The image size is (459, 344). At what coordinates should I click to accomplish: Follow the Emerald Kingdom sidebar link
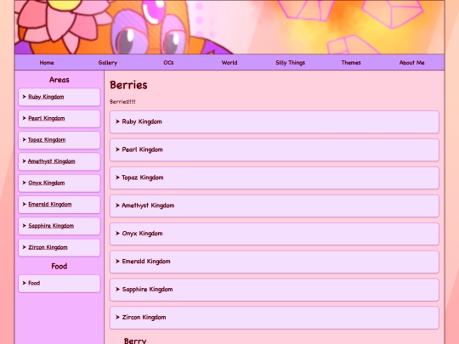50,204
